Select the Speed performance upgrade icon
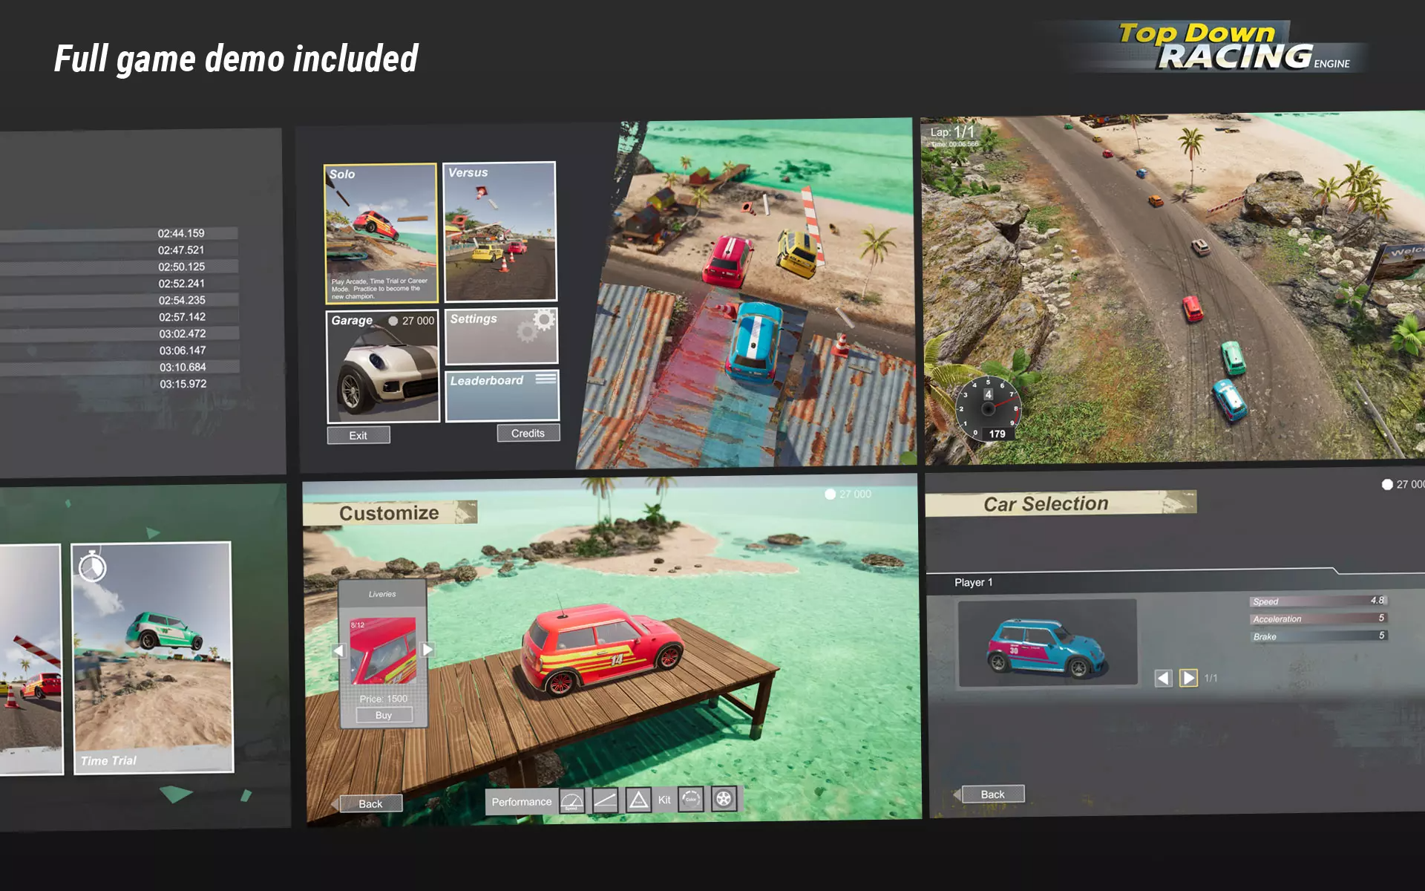Image resolution: width=1425 pixels, height=891 pixels. coord(571,800)
